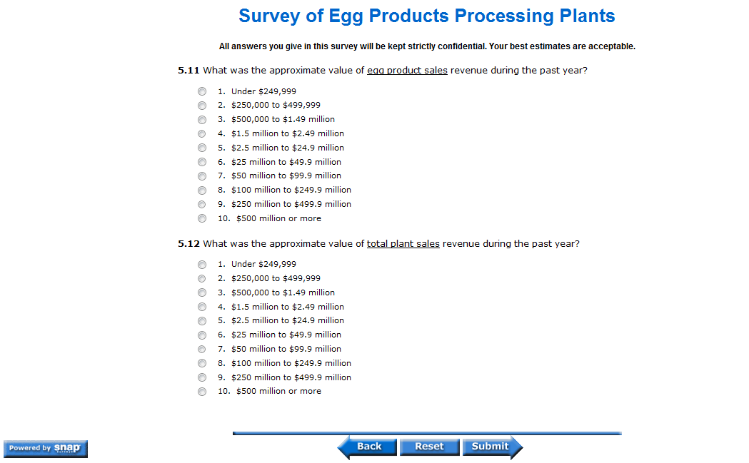Screen dimensions: 749x463
Task: Click the Reset button
Action: pos(429,447)
